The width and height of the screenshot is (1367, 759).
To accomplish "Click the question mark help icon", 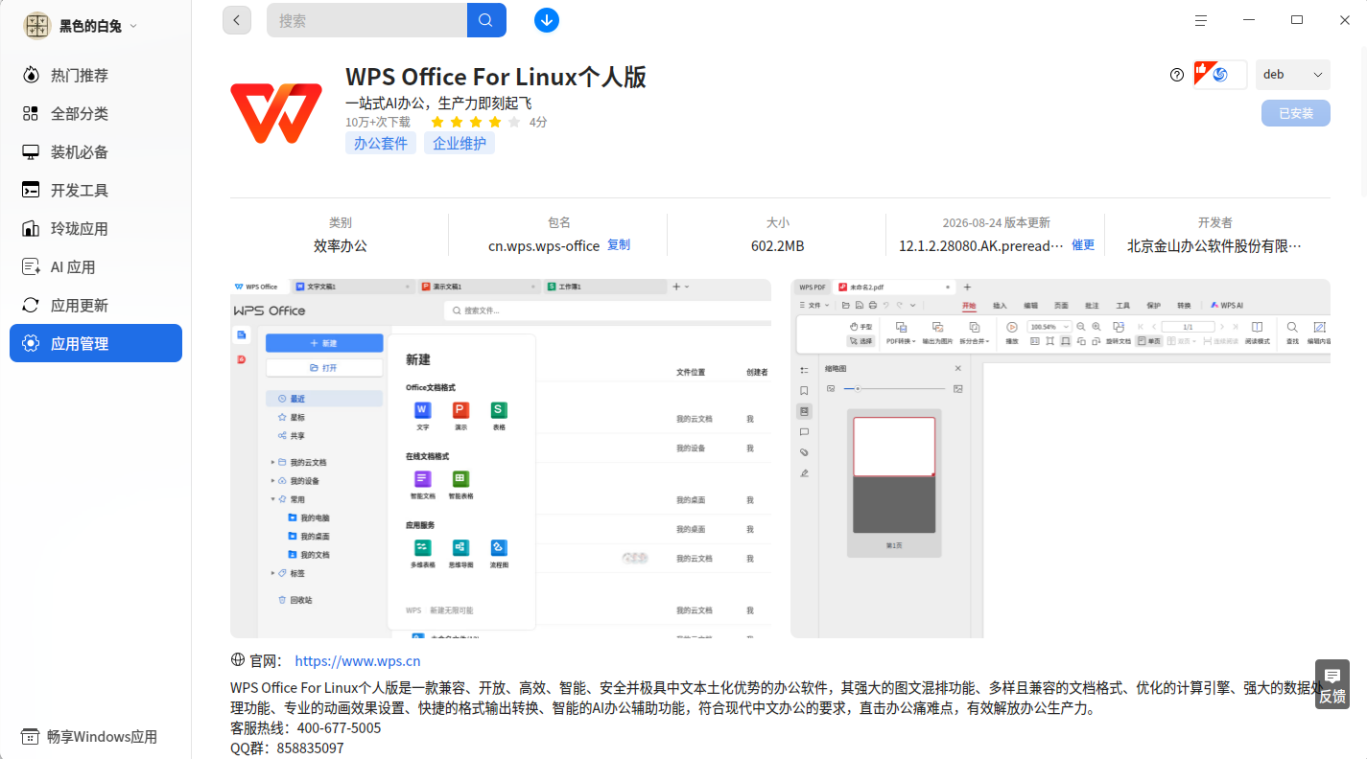I will point(1177,75).
